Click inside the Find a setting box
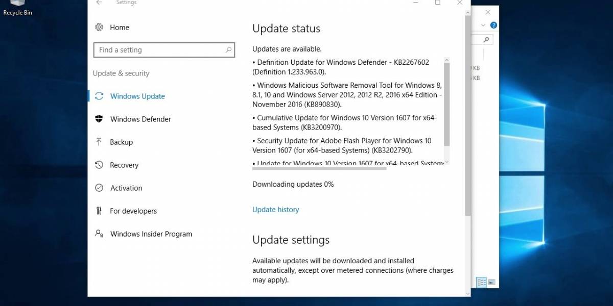The image size is (613, 306). click(x=164, y=50)
